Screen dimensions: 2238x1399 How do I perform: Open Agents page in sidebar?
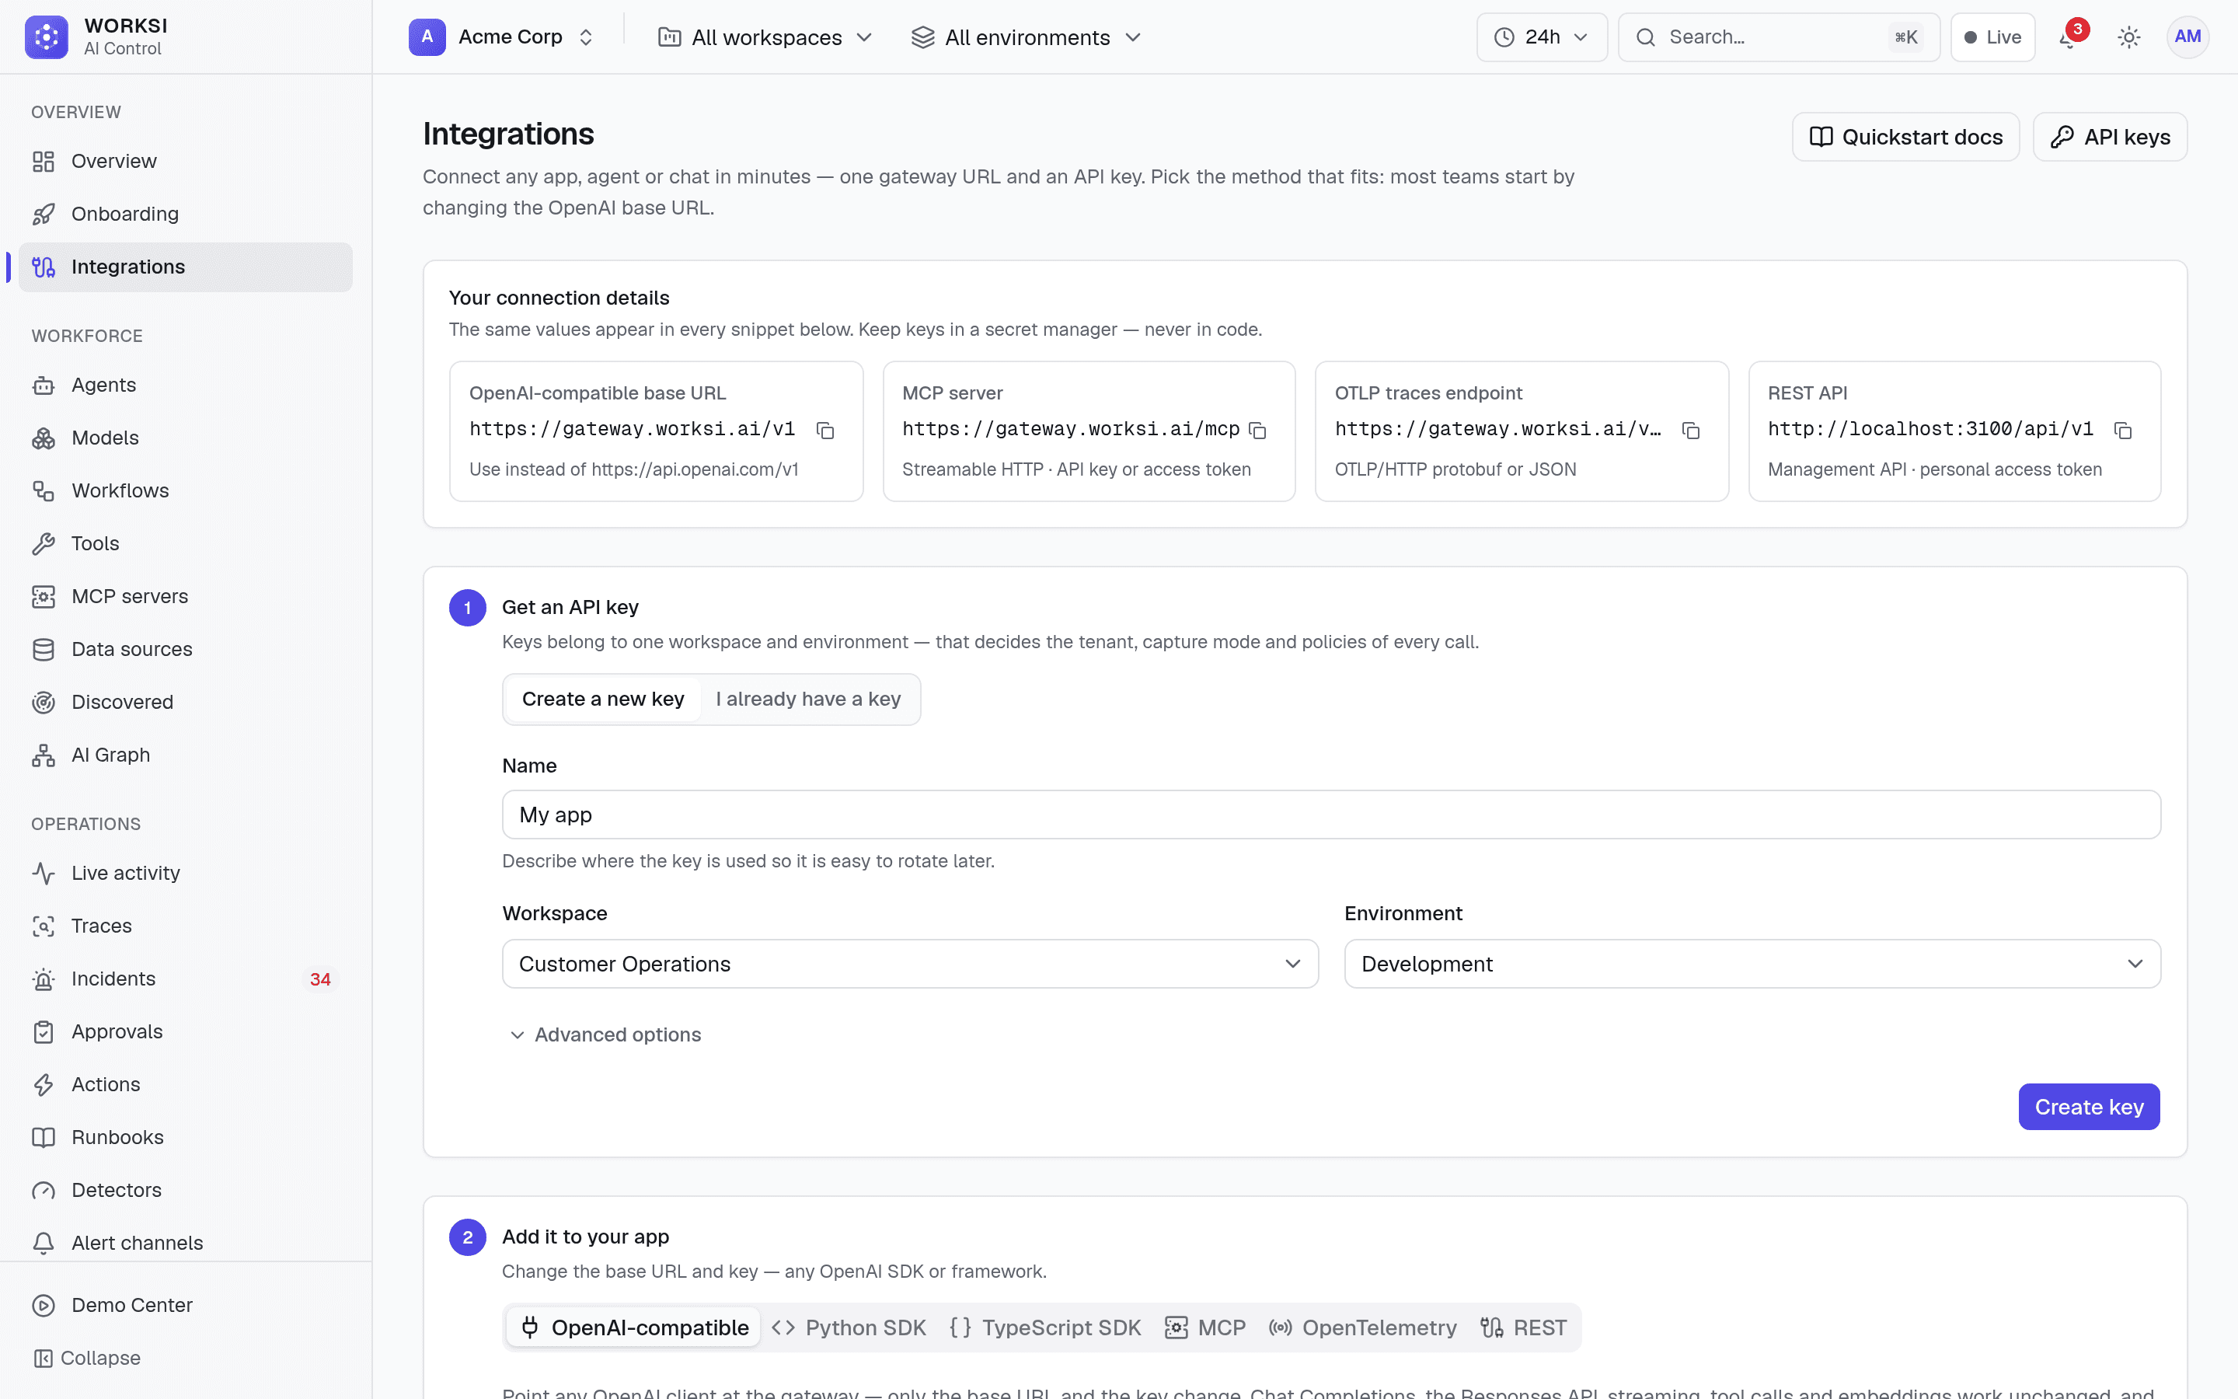pos(185,385)
